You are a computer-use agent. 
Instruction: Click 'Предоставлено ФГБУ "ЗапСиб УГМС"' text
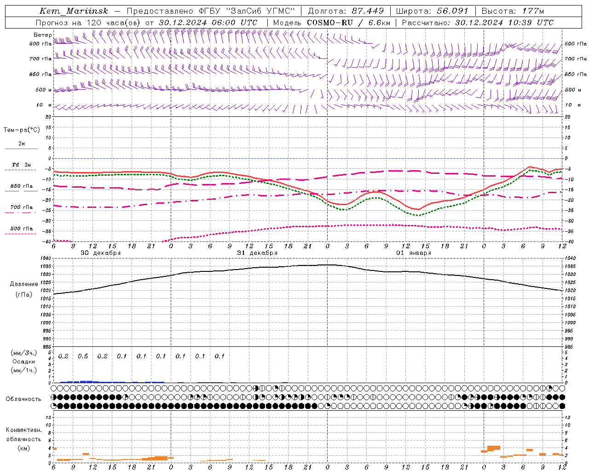210,11
